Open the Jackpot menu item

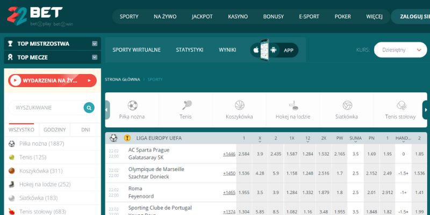coord(202,17)
